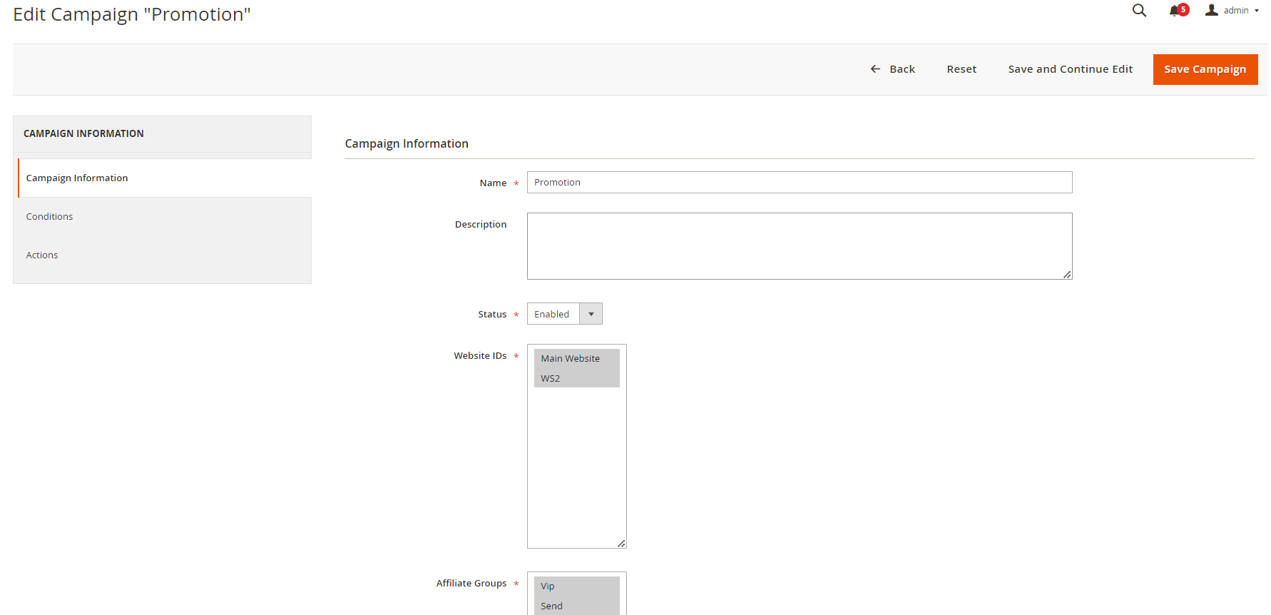The height and width of the screenshot is (615, 1271).
Task: Select Vip in Affiliate Groups list
Action: point(548,586)
